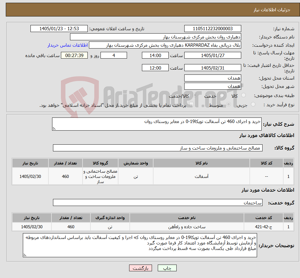Click the announcement date field 1405/01/23 - 12:53
The width and height of the screenshot is (300, 278).
point(59,29)
